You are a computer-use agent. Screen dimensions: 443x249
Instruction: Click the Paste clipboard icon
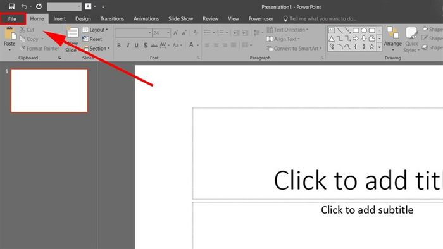click(9, 34)
